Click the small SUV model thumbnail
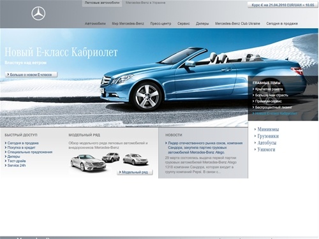Image resolution: width=319 pixels, height=239 pixels. point(111,157)
